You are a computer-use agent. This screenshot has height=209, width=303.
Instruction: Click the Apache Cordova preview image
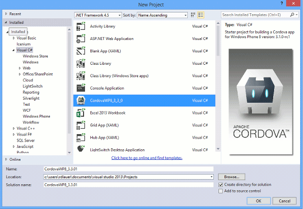pos(261,102)
